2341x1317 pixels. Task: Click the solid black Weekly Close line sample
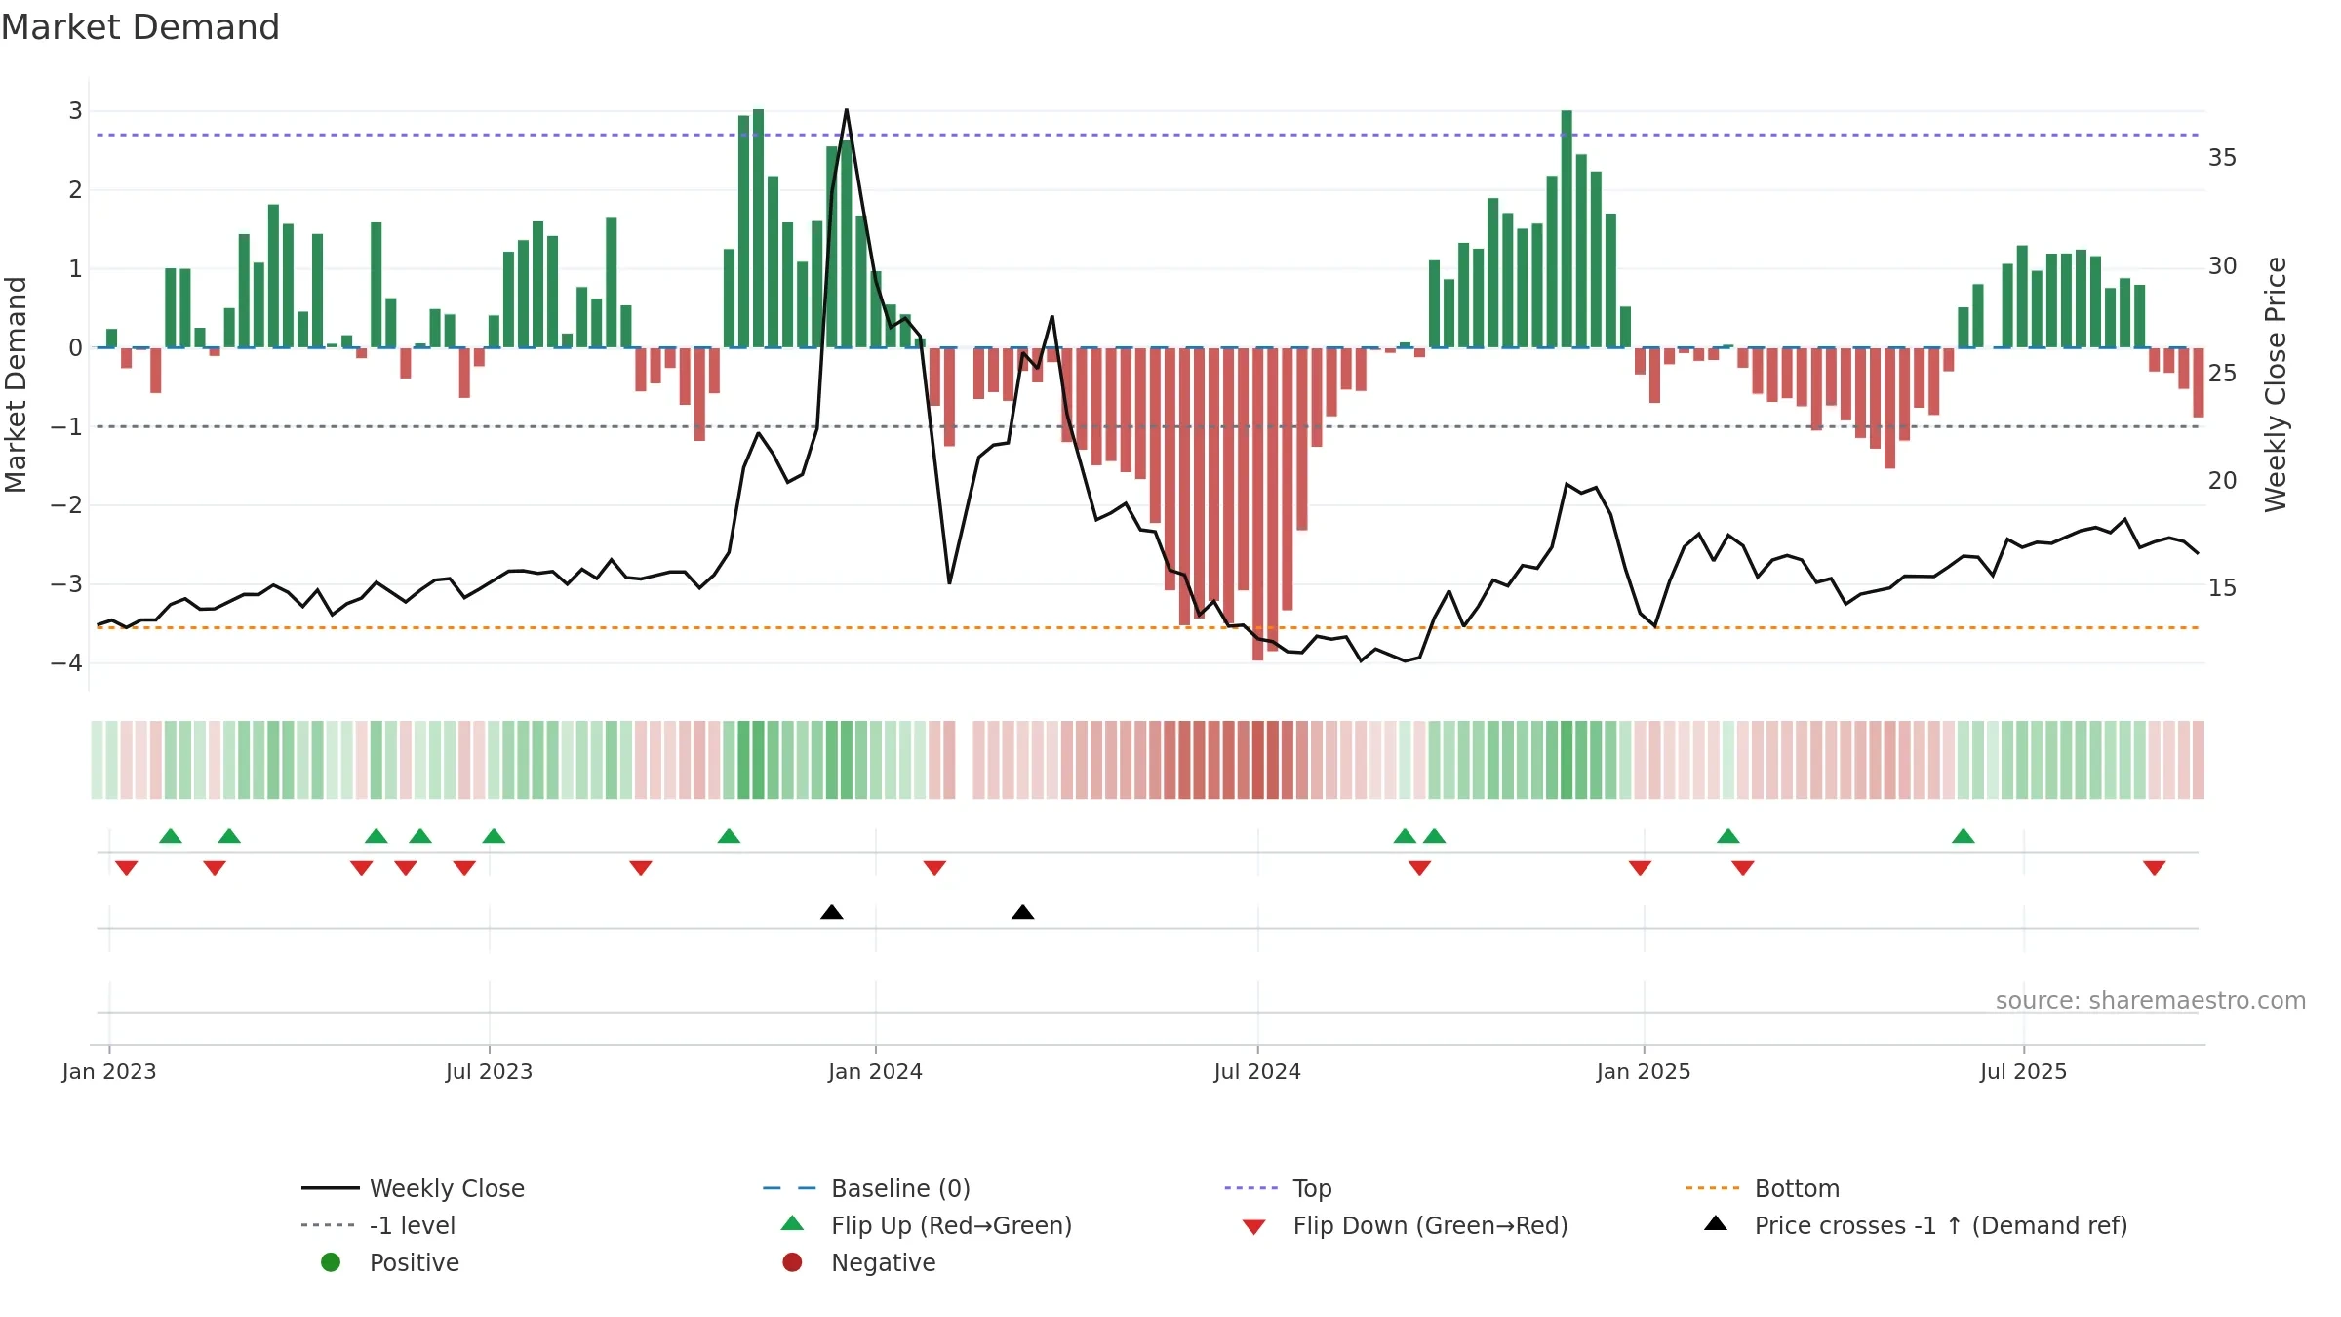(331, 1188)
